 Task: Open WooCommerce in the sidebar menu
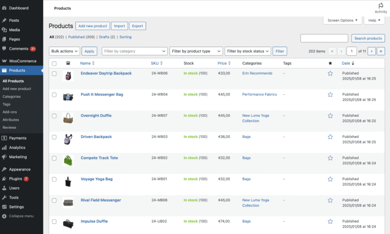pyautogui.click(x=22, y=61)
